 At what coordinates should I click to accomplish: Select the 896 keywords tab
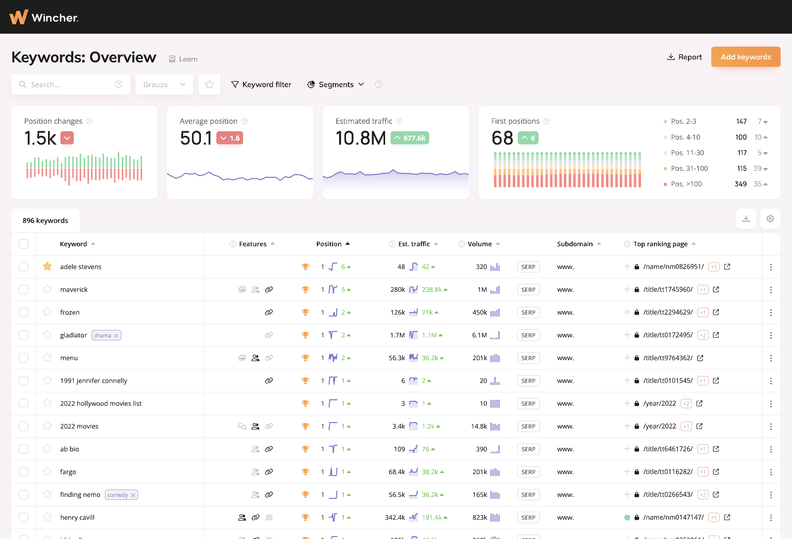pyautogui.click(x=46, y=220)
